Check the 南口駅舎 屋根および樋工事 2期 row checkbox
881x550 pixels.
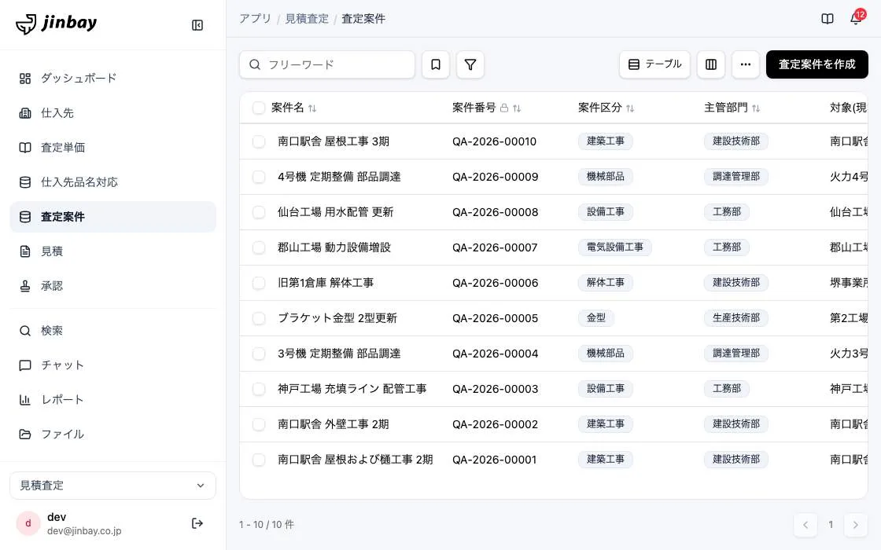click(259, 460)
